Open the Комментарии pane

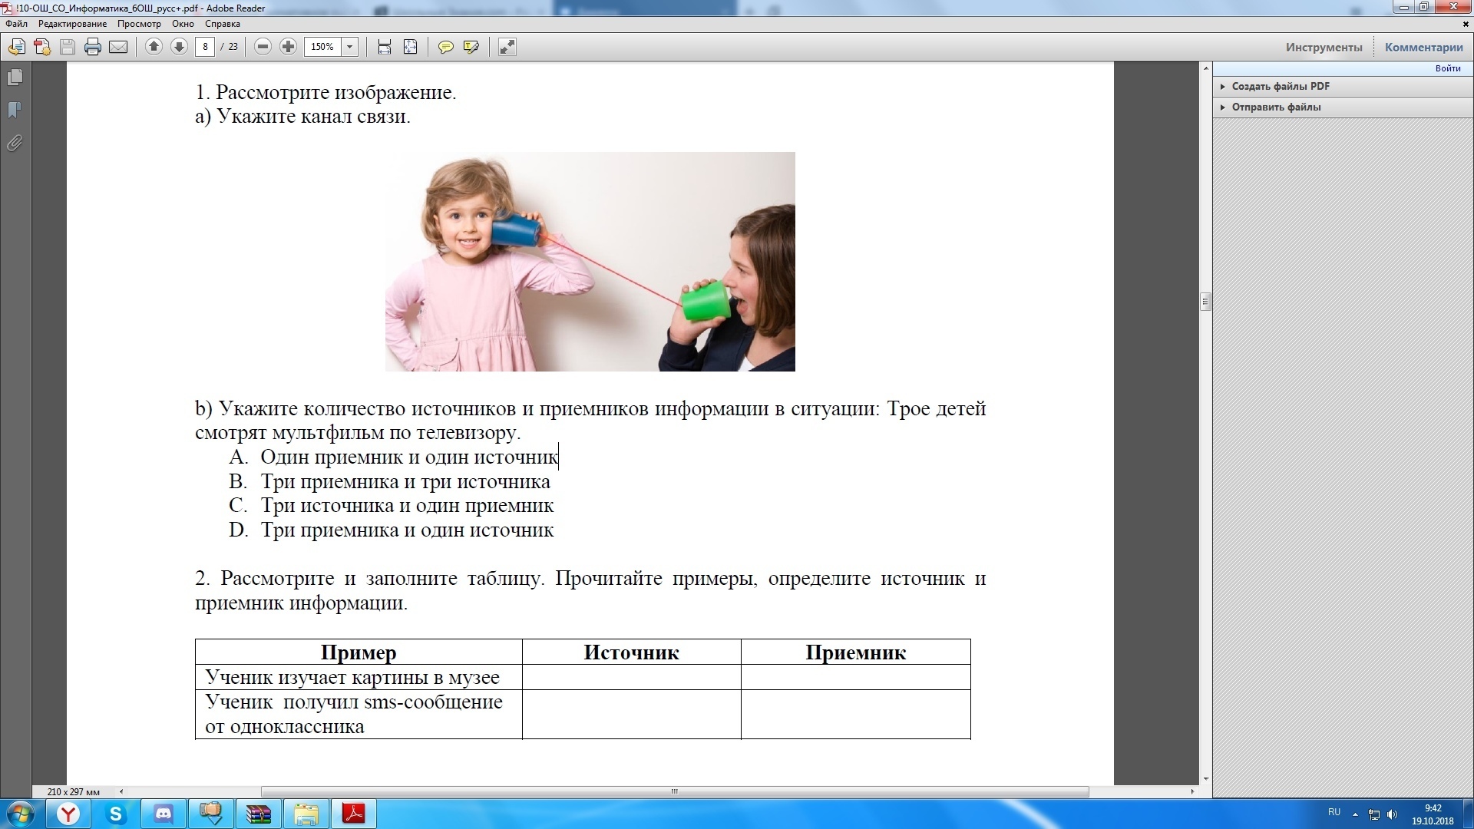click(x=1423, y=48)
